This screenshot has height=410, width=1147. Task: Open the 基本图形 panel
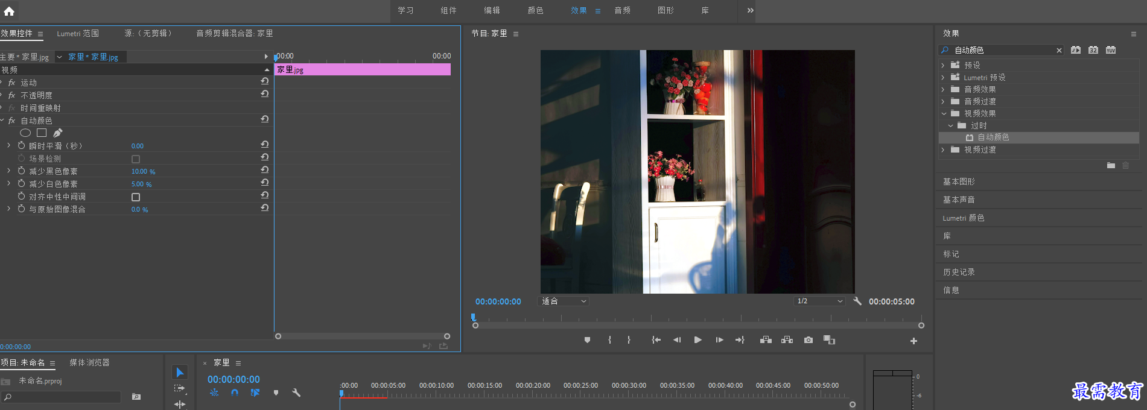959,181
